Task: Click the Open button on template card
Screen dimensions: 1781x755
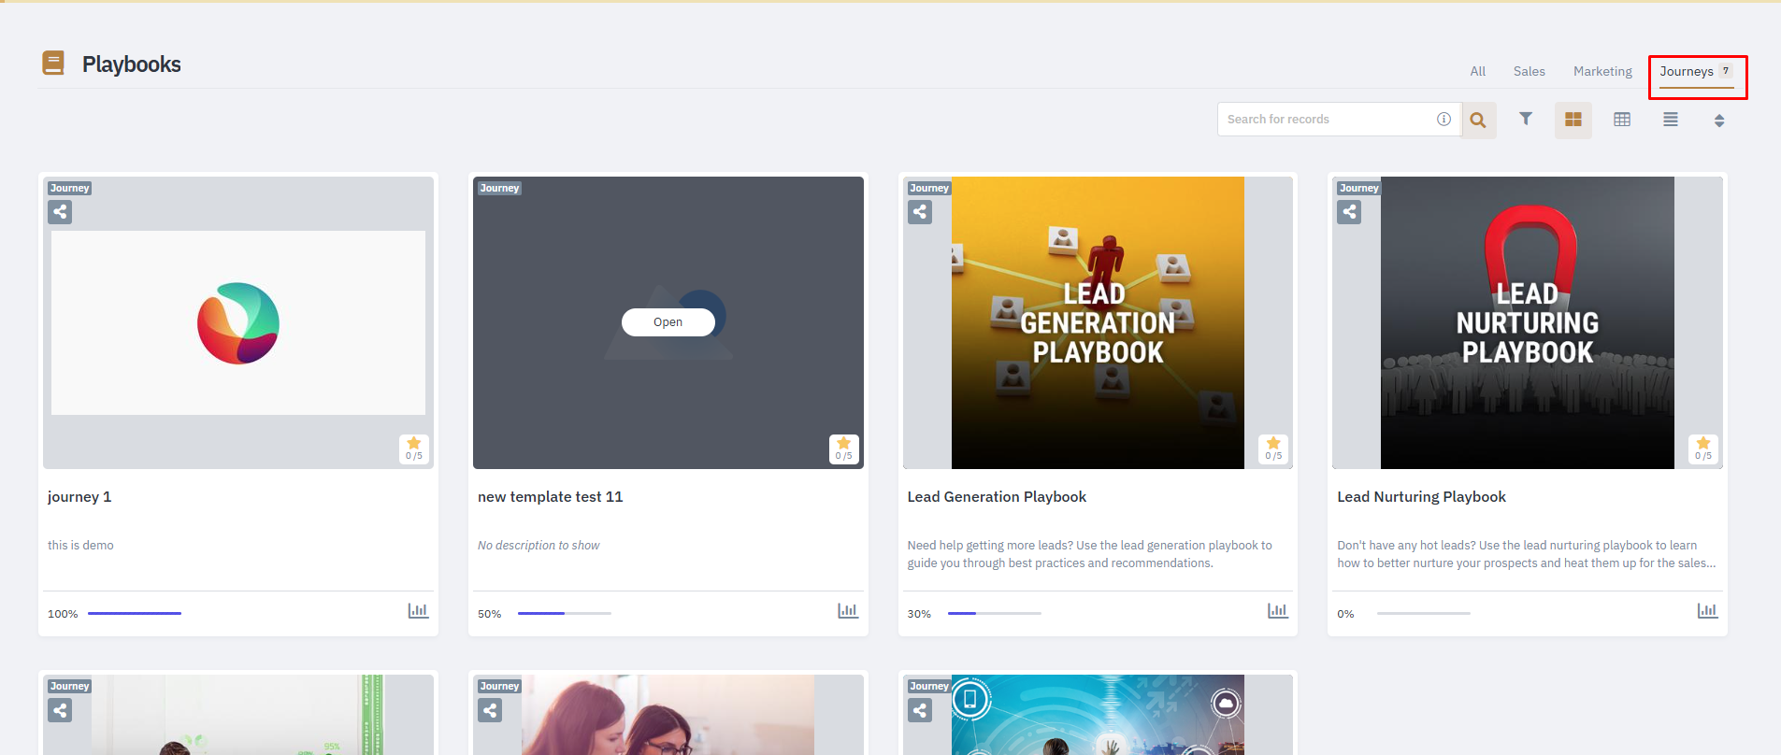Action: tap(668, 322)
